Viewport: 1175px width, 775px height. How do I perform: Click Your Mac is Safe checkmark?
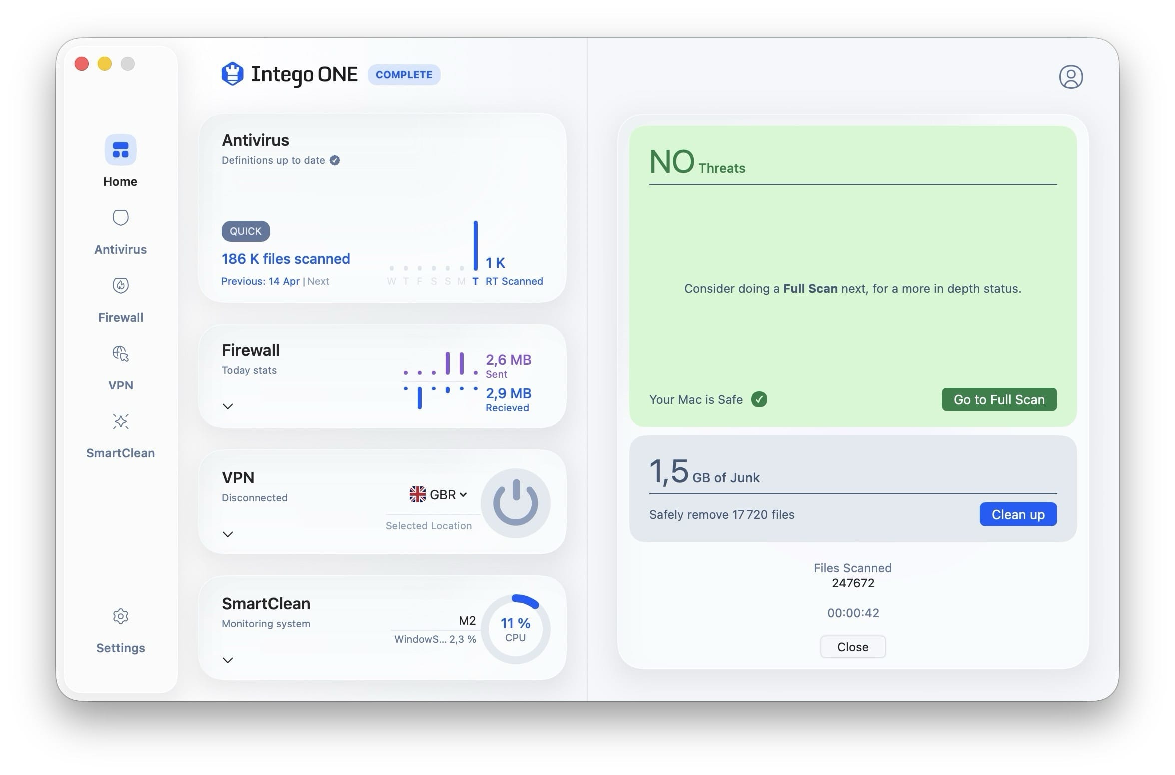pyautogui.click(x=759, y=399)
